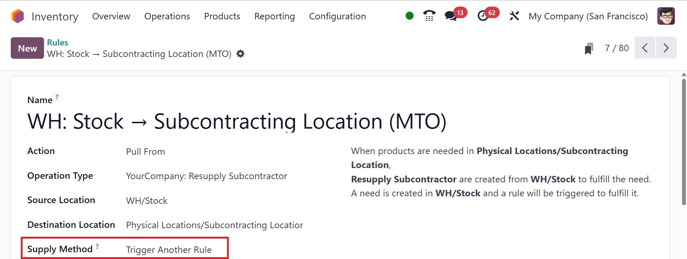Screen dimensions: 687x259
Task: Open the Configuration menu
Action: pos(337,16)
